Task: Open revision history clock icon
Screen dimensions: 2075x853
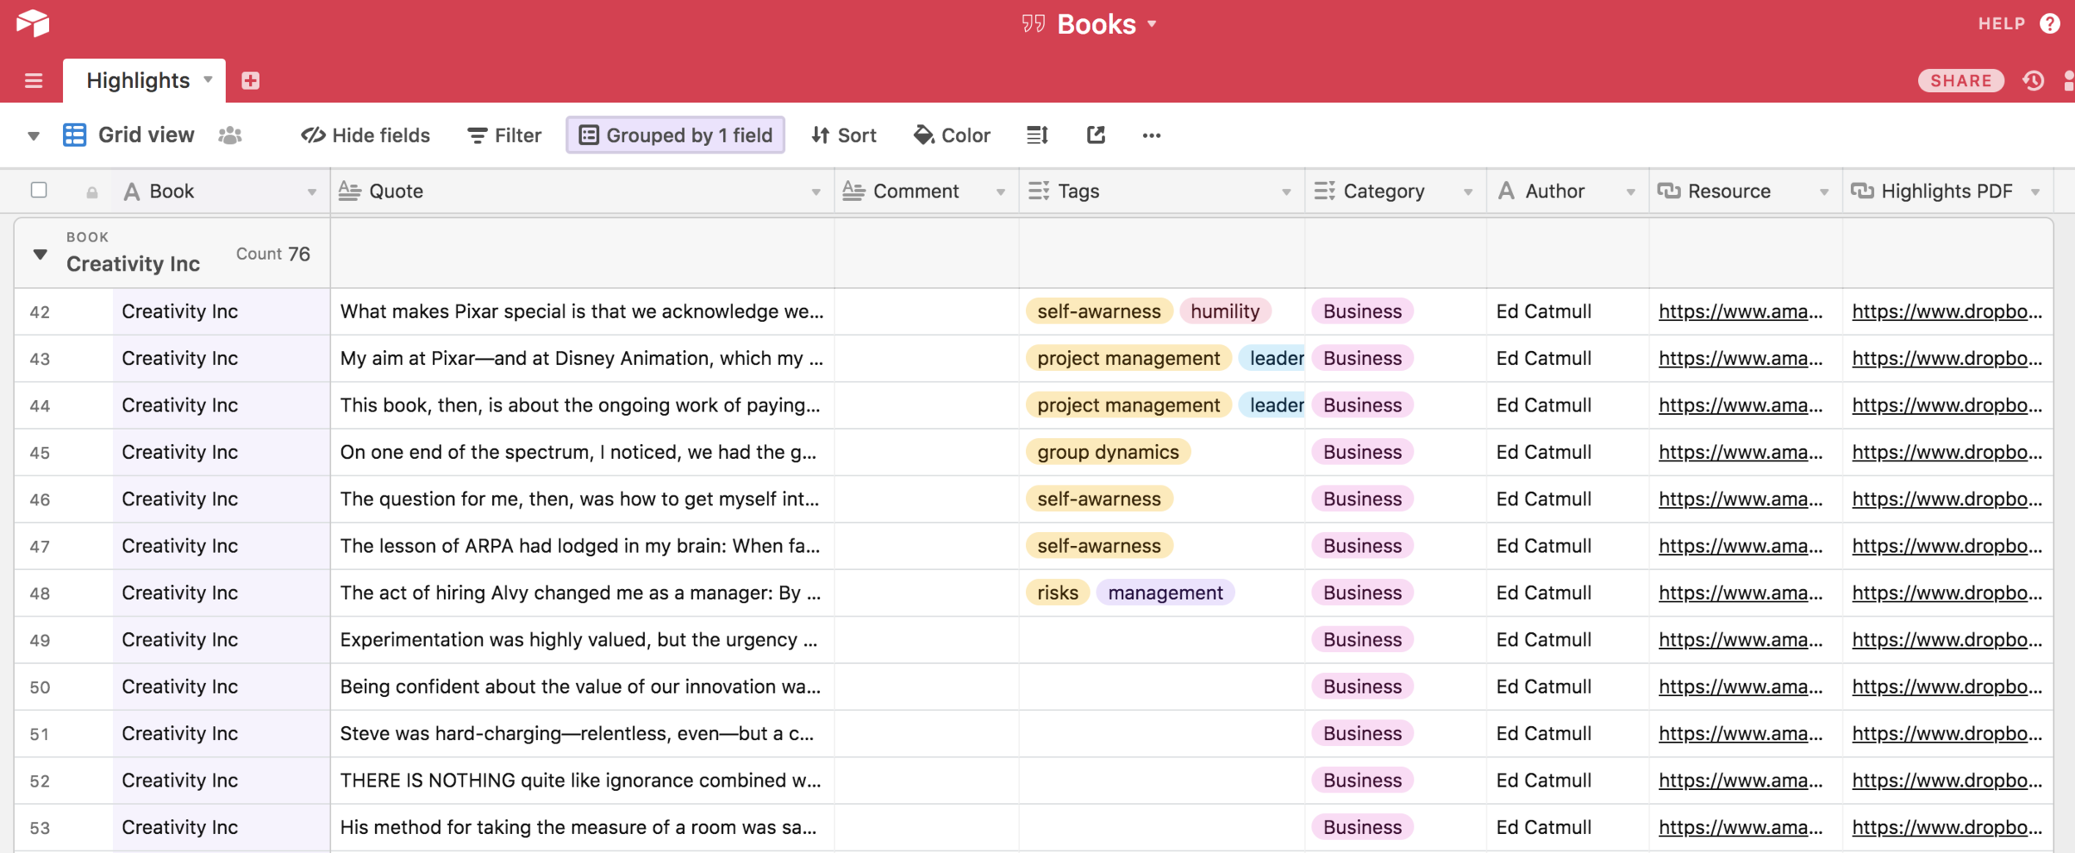Action: coord(2033,80)
